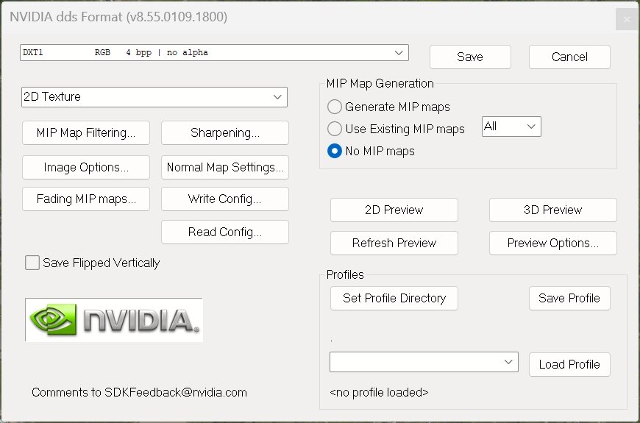
Task: Open Preview Options dialog
Action: click(x=553, y=243)
